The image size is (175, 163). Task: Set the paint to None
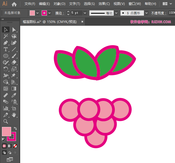(15, 146)
